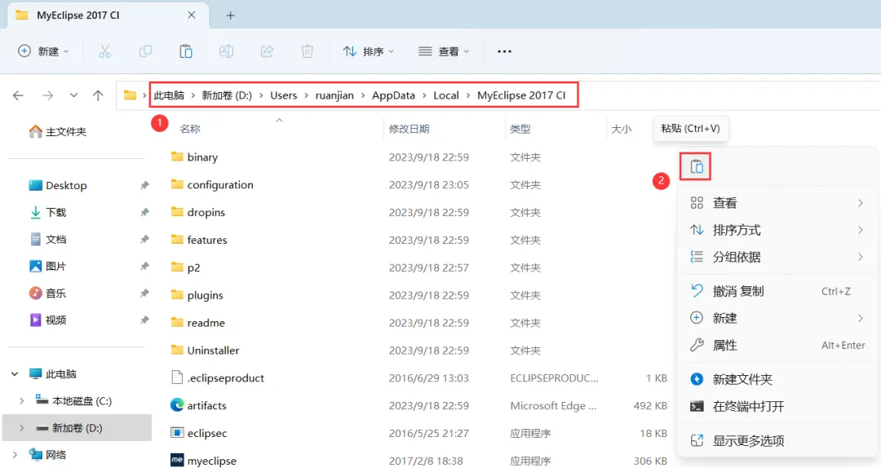Click Users in address breadcrumb
Image resolution: width=881 pixels, height=468 pixels.
[x=284, y=95]
